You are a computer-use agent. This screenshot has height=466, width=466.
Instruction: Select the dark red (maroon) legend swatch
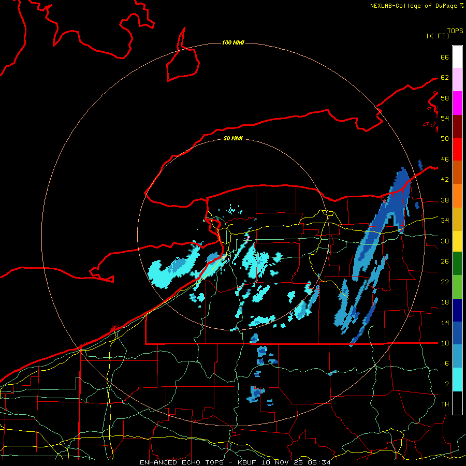tap(457, 126)
